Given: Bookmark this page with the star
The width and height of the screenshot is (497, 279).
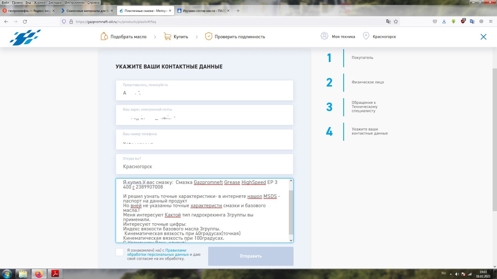Looking at the screenshot, I should (396, 22).
